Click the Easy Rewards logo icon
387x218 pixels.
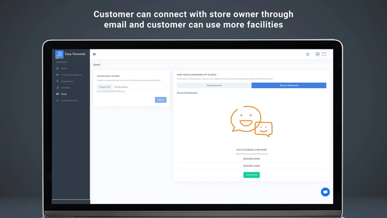click(x=59, y=54)
